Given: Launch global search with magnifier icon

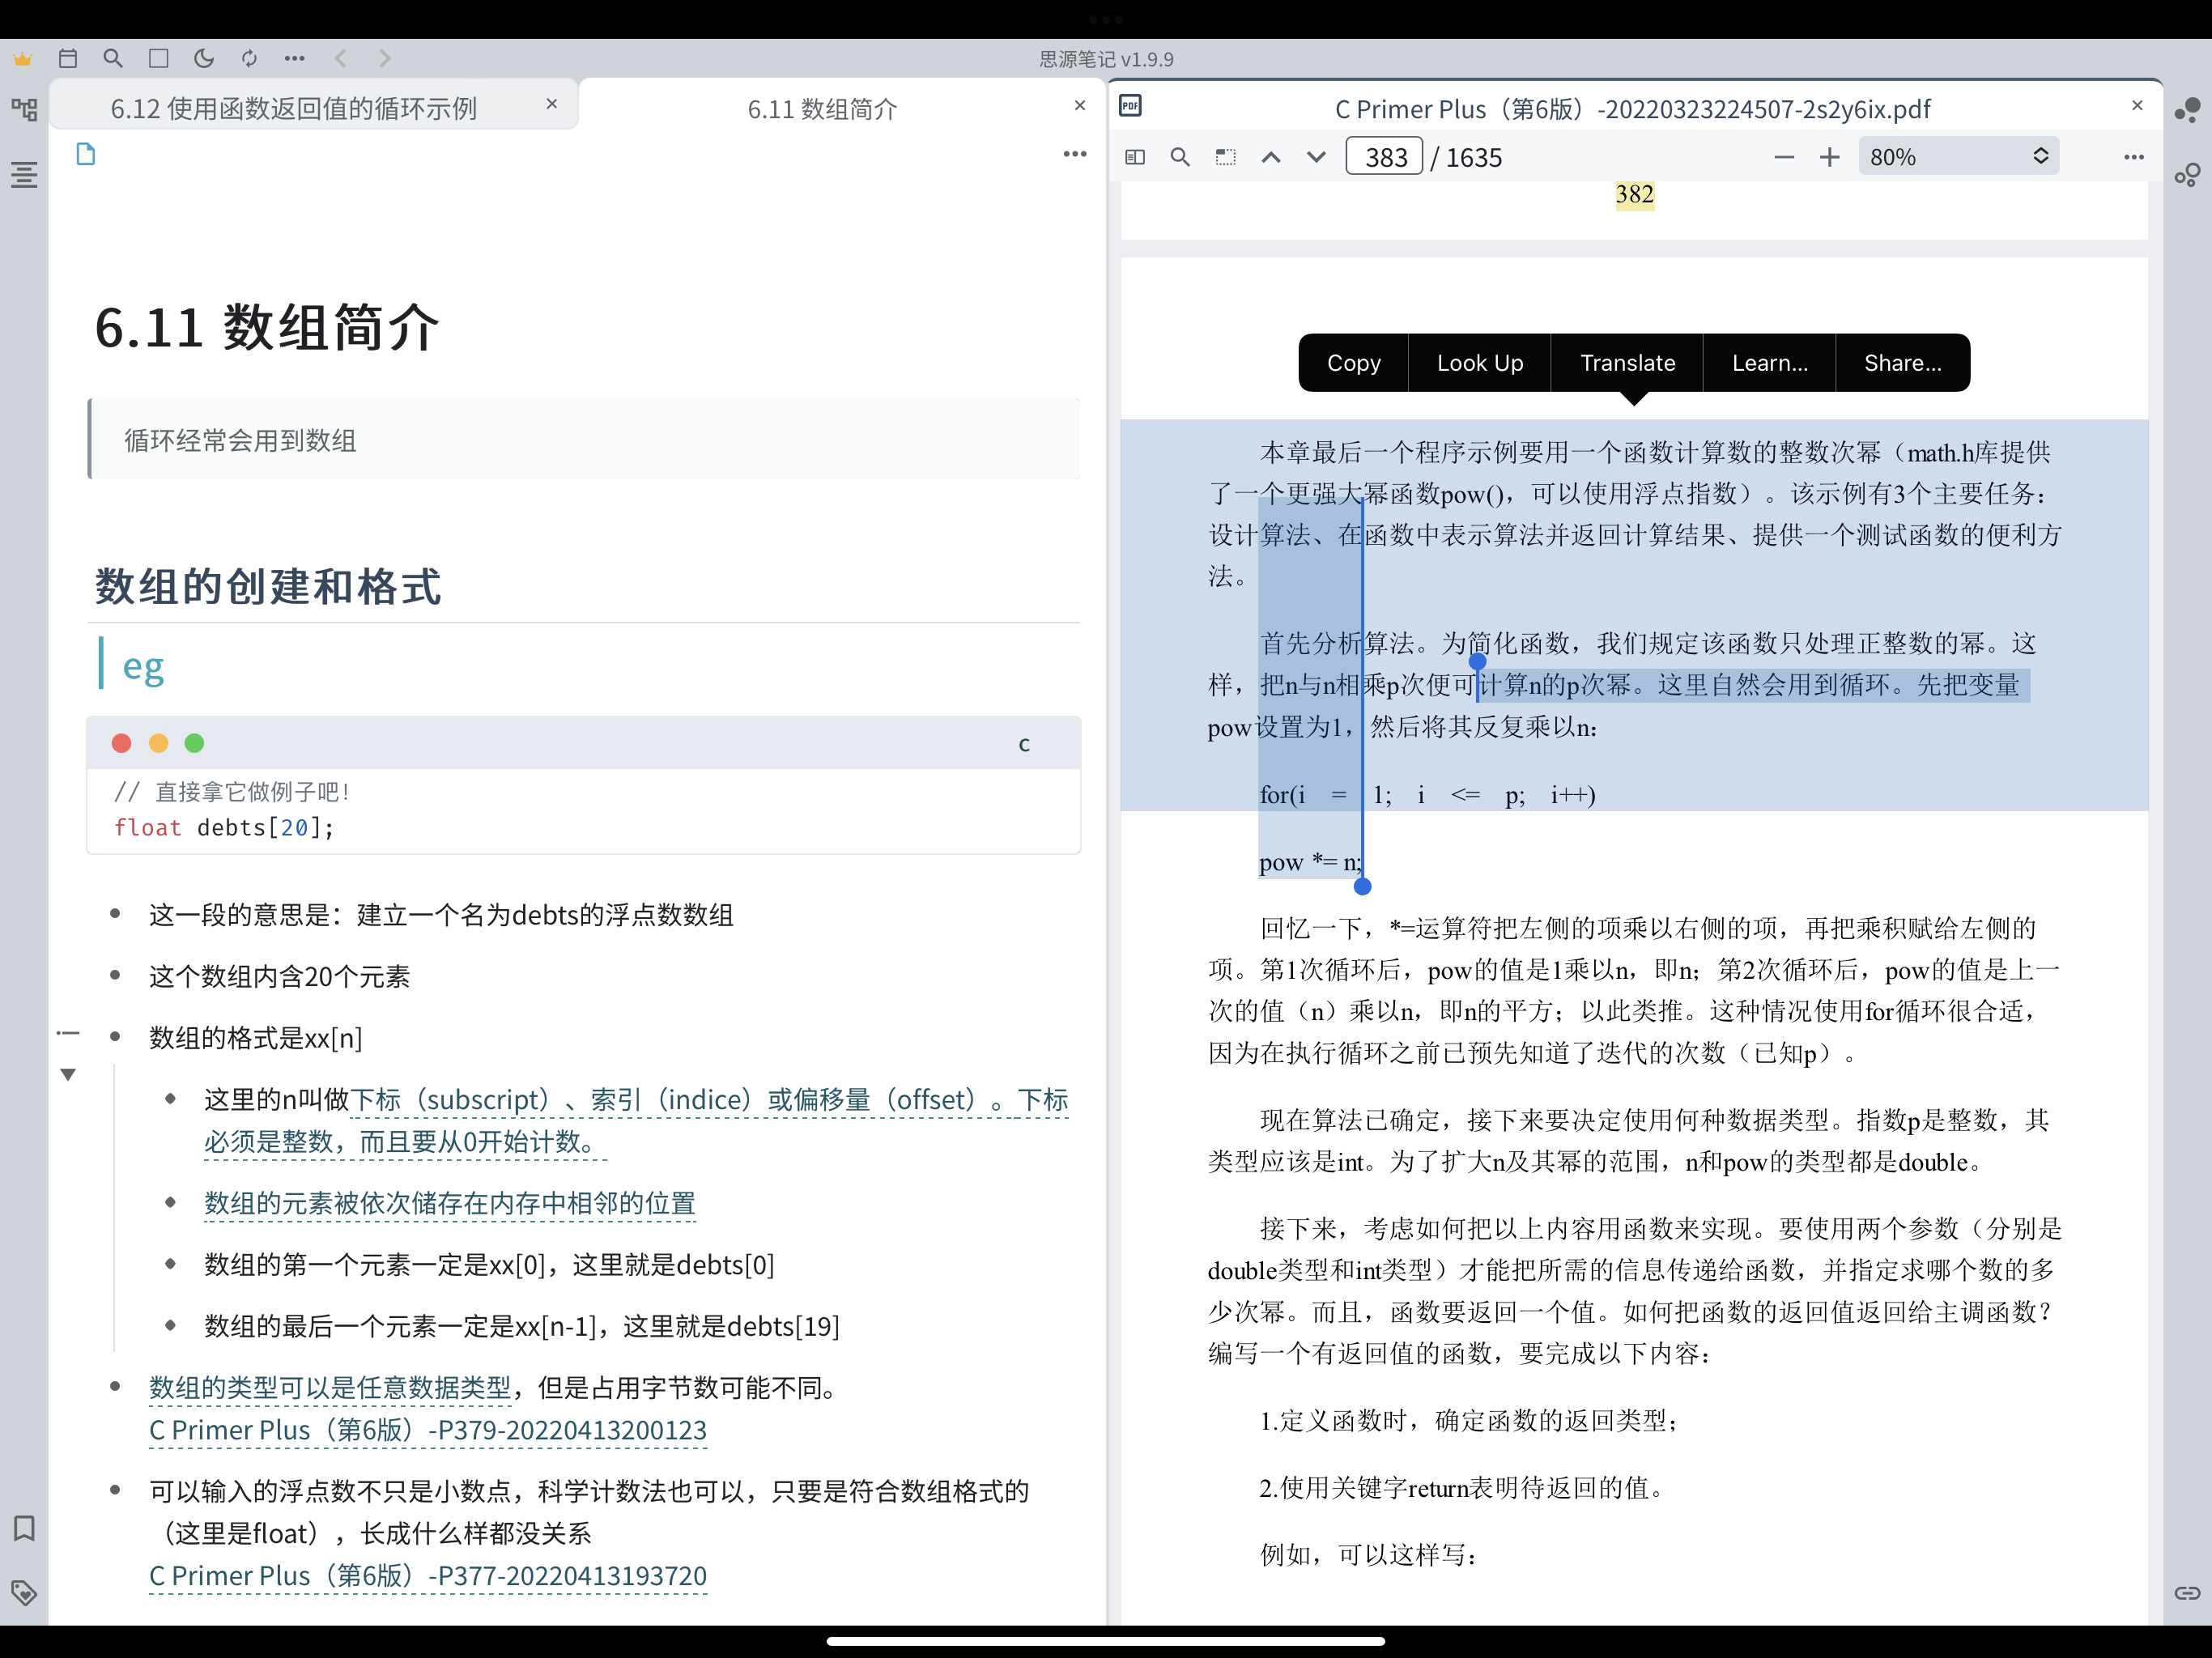Looking at the screenshot, I should (x=113, y=58).
